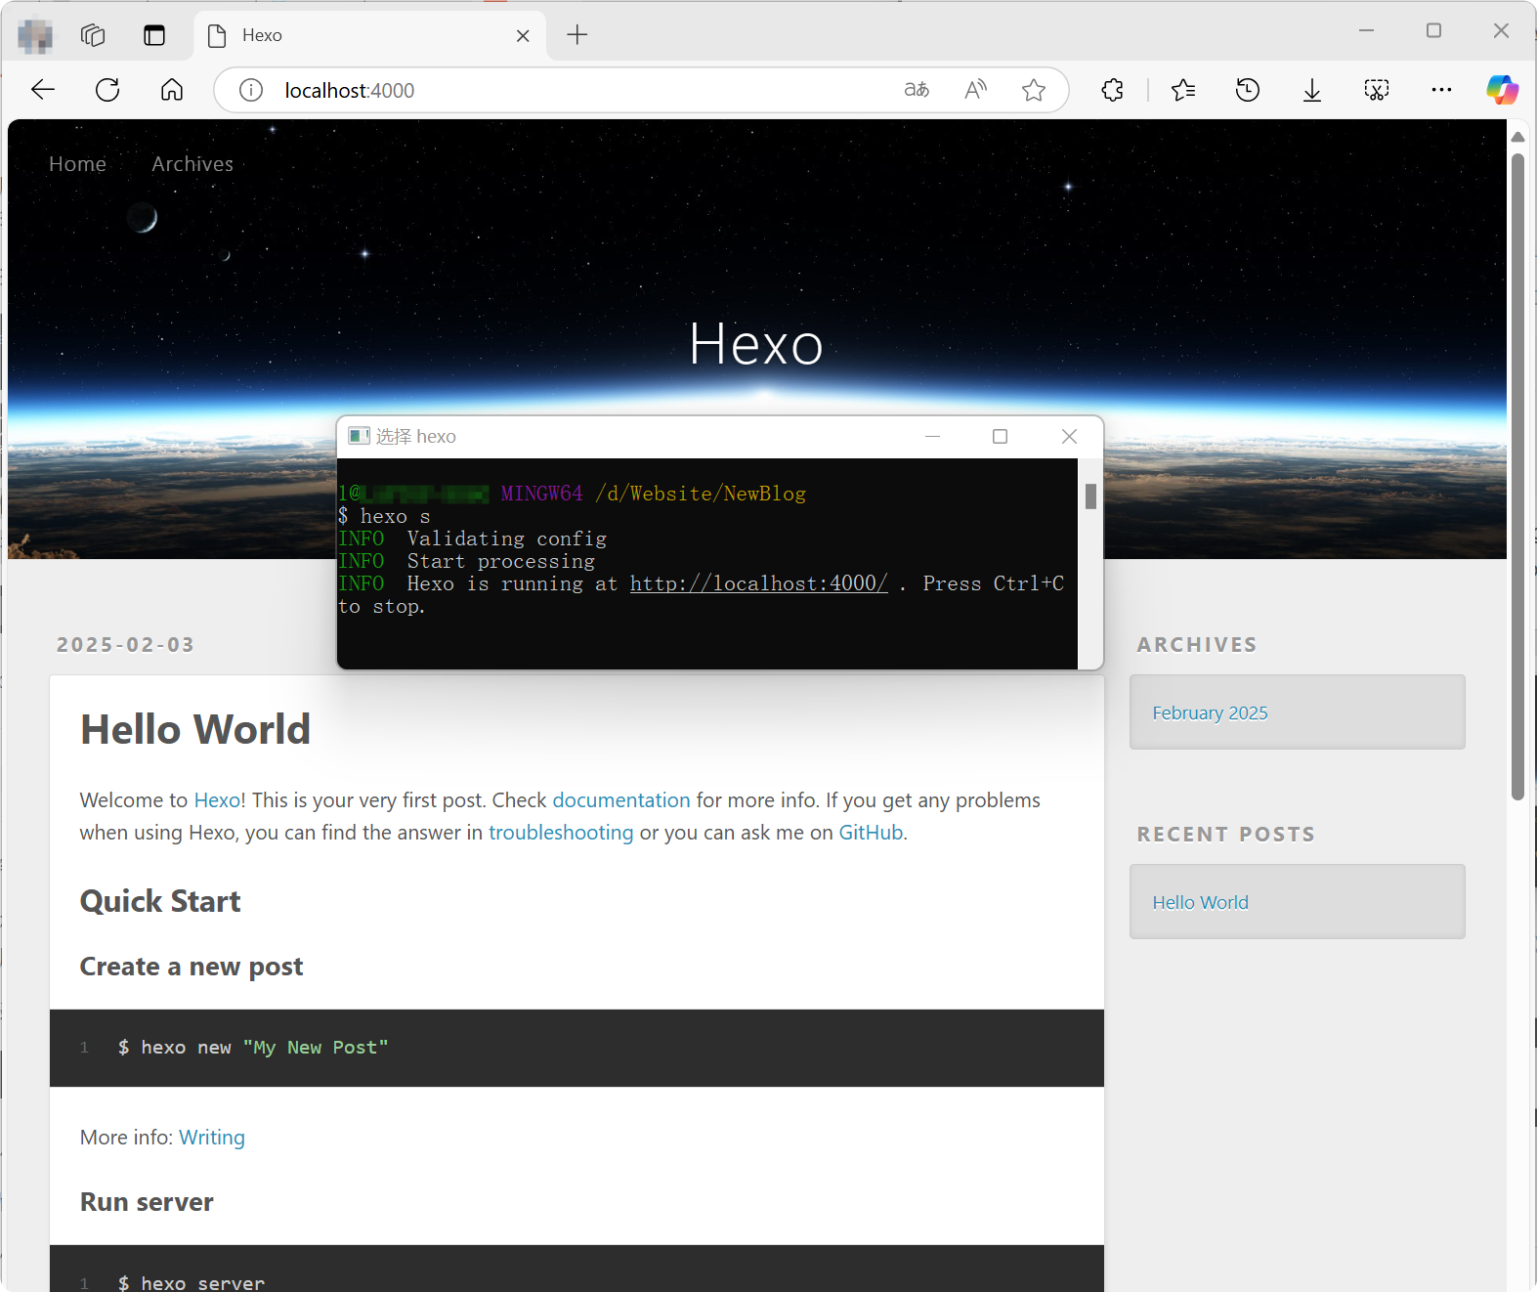This screenshot has height=1292, width=1537.
Task: Click the browser page vertical scrollbar thumb
Action: 1517,477
